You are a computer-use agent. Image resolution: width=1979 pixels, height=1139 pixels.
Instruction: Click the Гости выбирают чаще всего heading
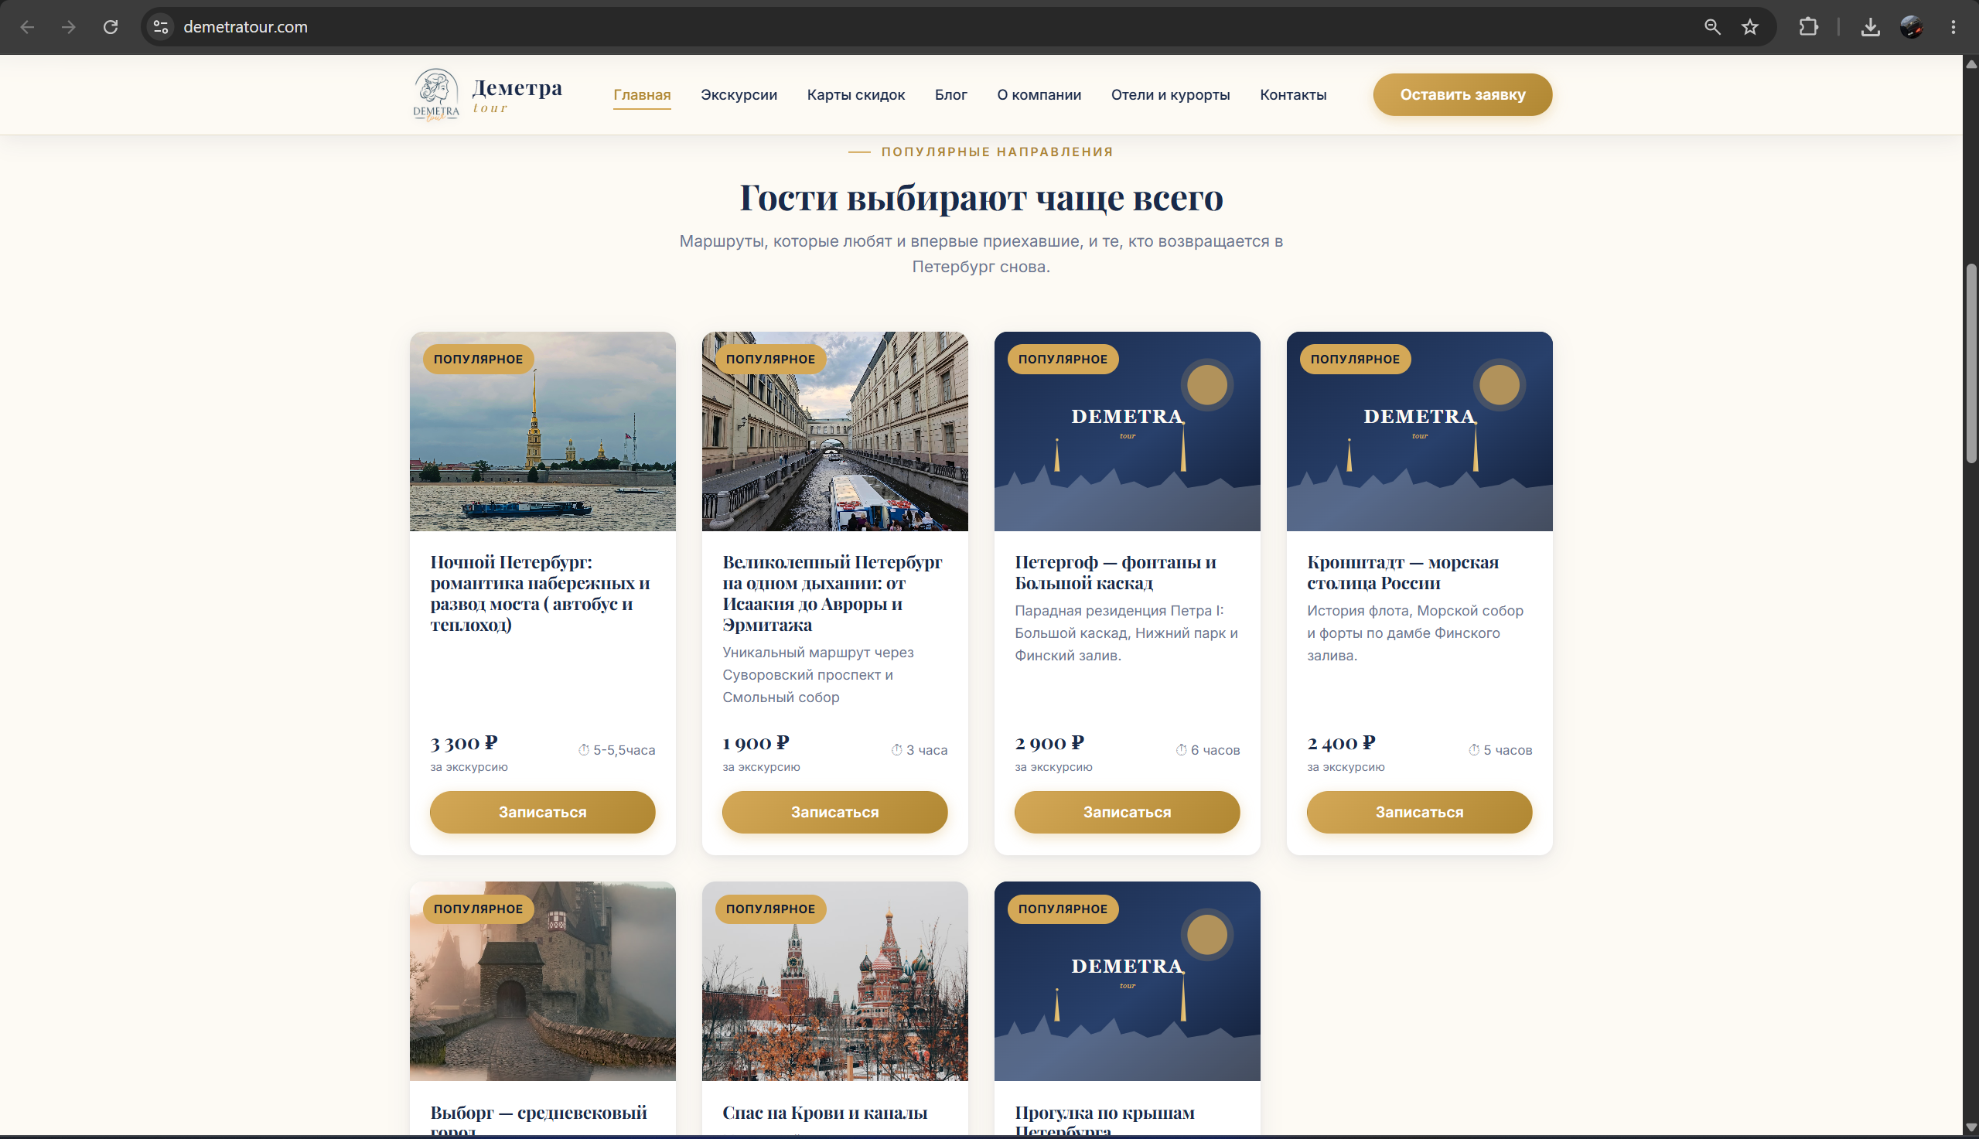pyautogui.click(x=981, y=197)
